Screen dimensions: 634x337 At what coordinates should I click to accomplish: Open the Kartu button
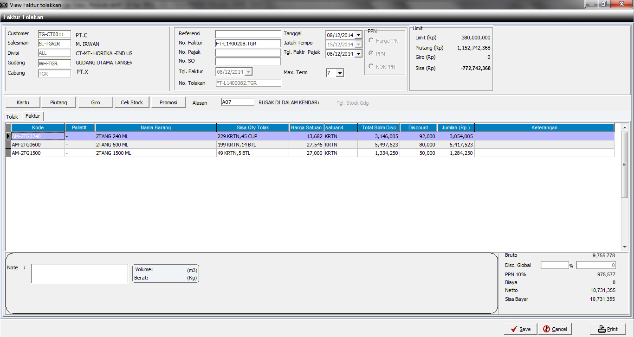(22, 102)
